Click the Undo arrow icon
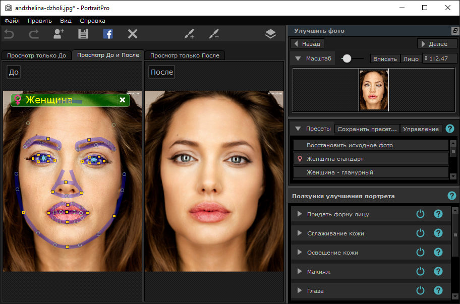This screenshot has width=460, height=304. [x=9, y=34]
